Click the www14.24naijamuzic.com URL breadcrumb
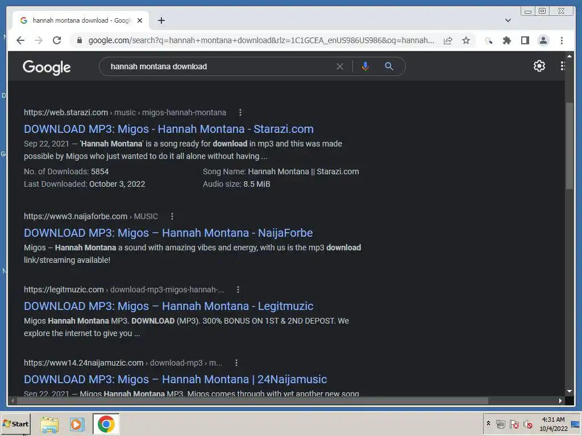Screen dimensions: 582x436 [x=123, y=363]
